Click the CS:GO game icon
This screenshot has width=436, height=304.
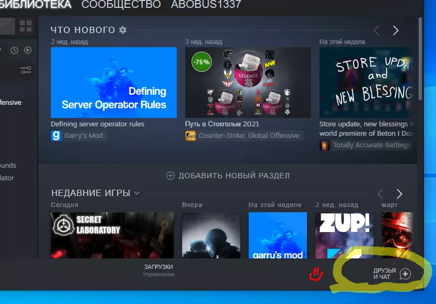(190, 136)
